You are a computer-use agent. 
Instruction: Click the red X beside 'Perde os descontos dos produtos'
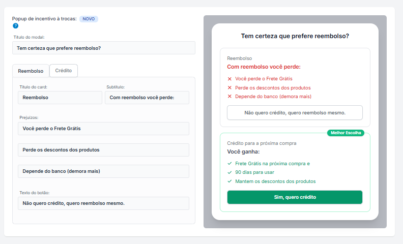point(229,87)
